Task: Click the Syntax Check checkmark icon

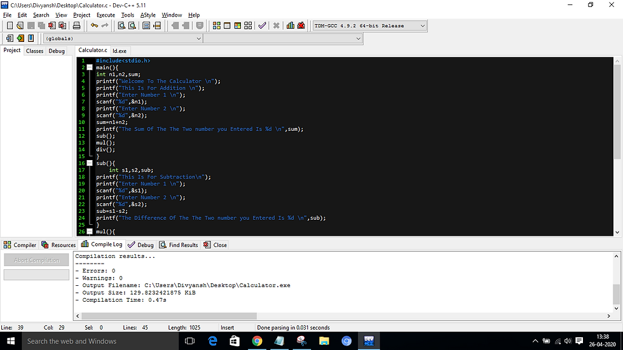Action: [262, 25]
